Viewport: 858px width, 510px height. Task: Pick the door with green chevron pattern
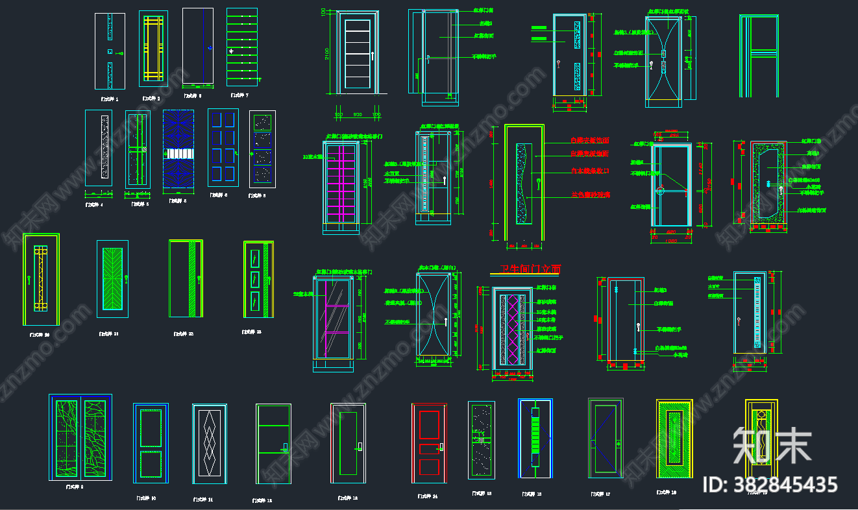click(113, 279)
